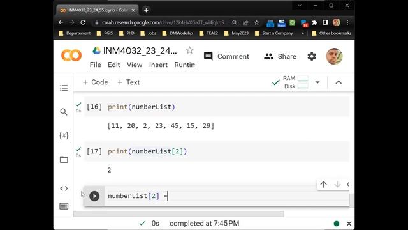
Task: Open the Runtime menu
Action: 184,65
